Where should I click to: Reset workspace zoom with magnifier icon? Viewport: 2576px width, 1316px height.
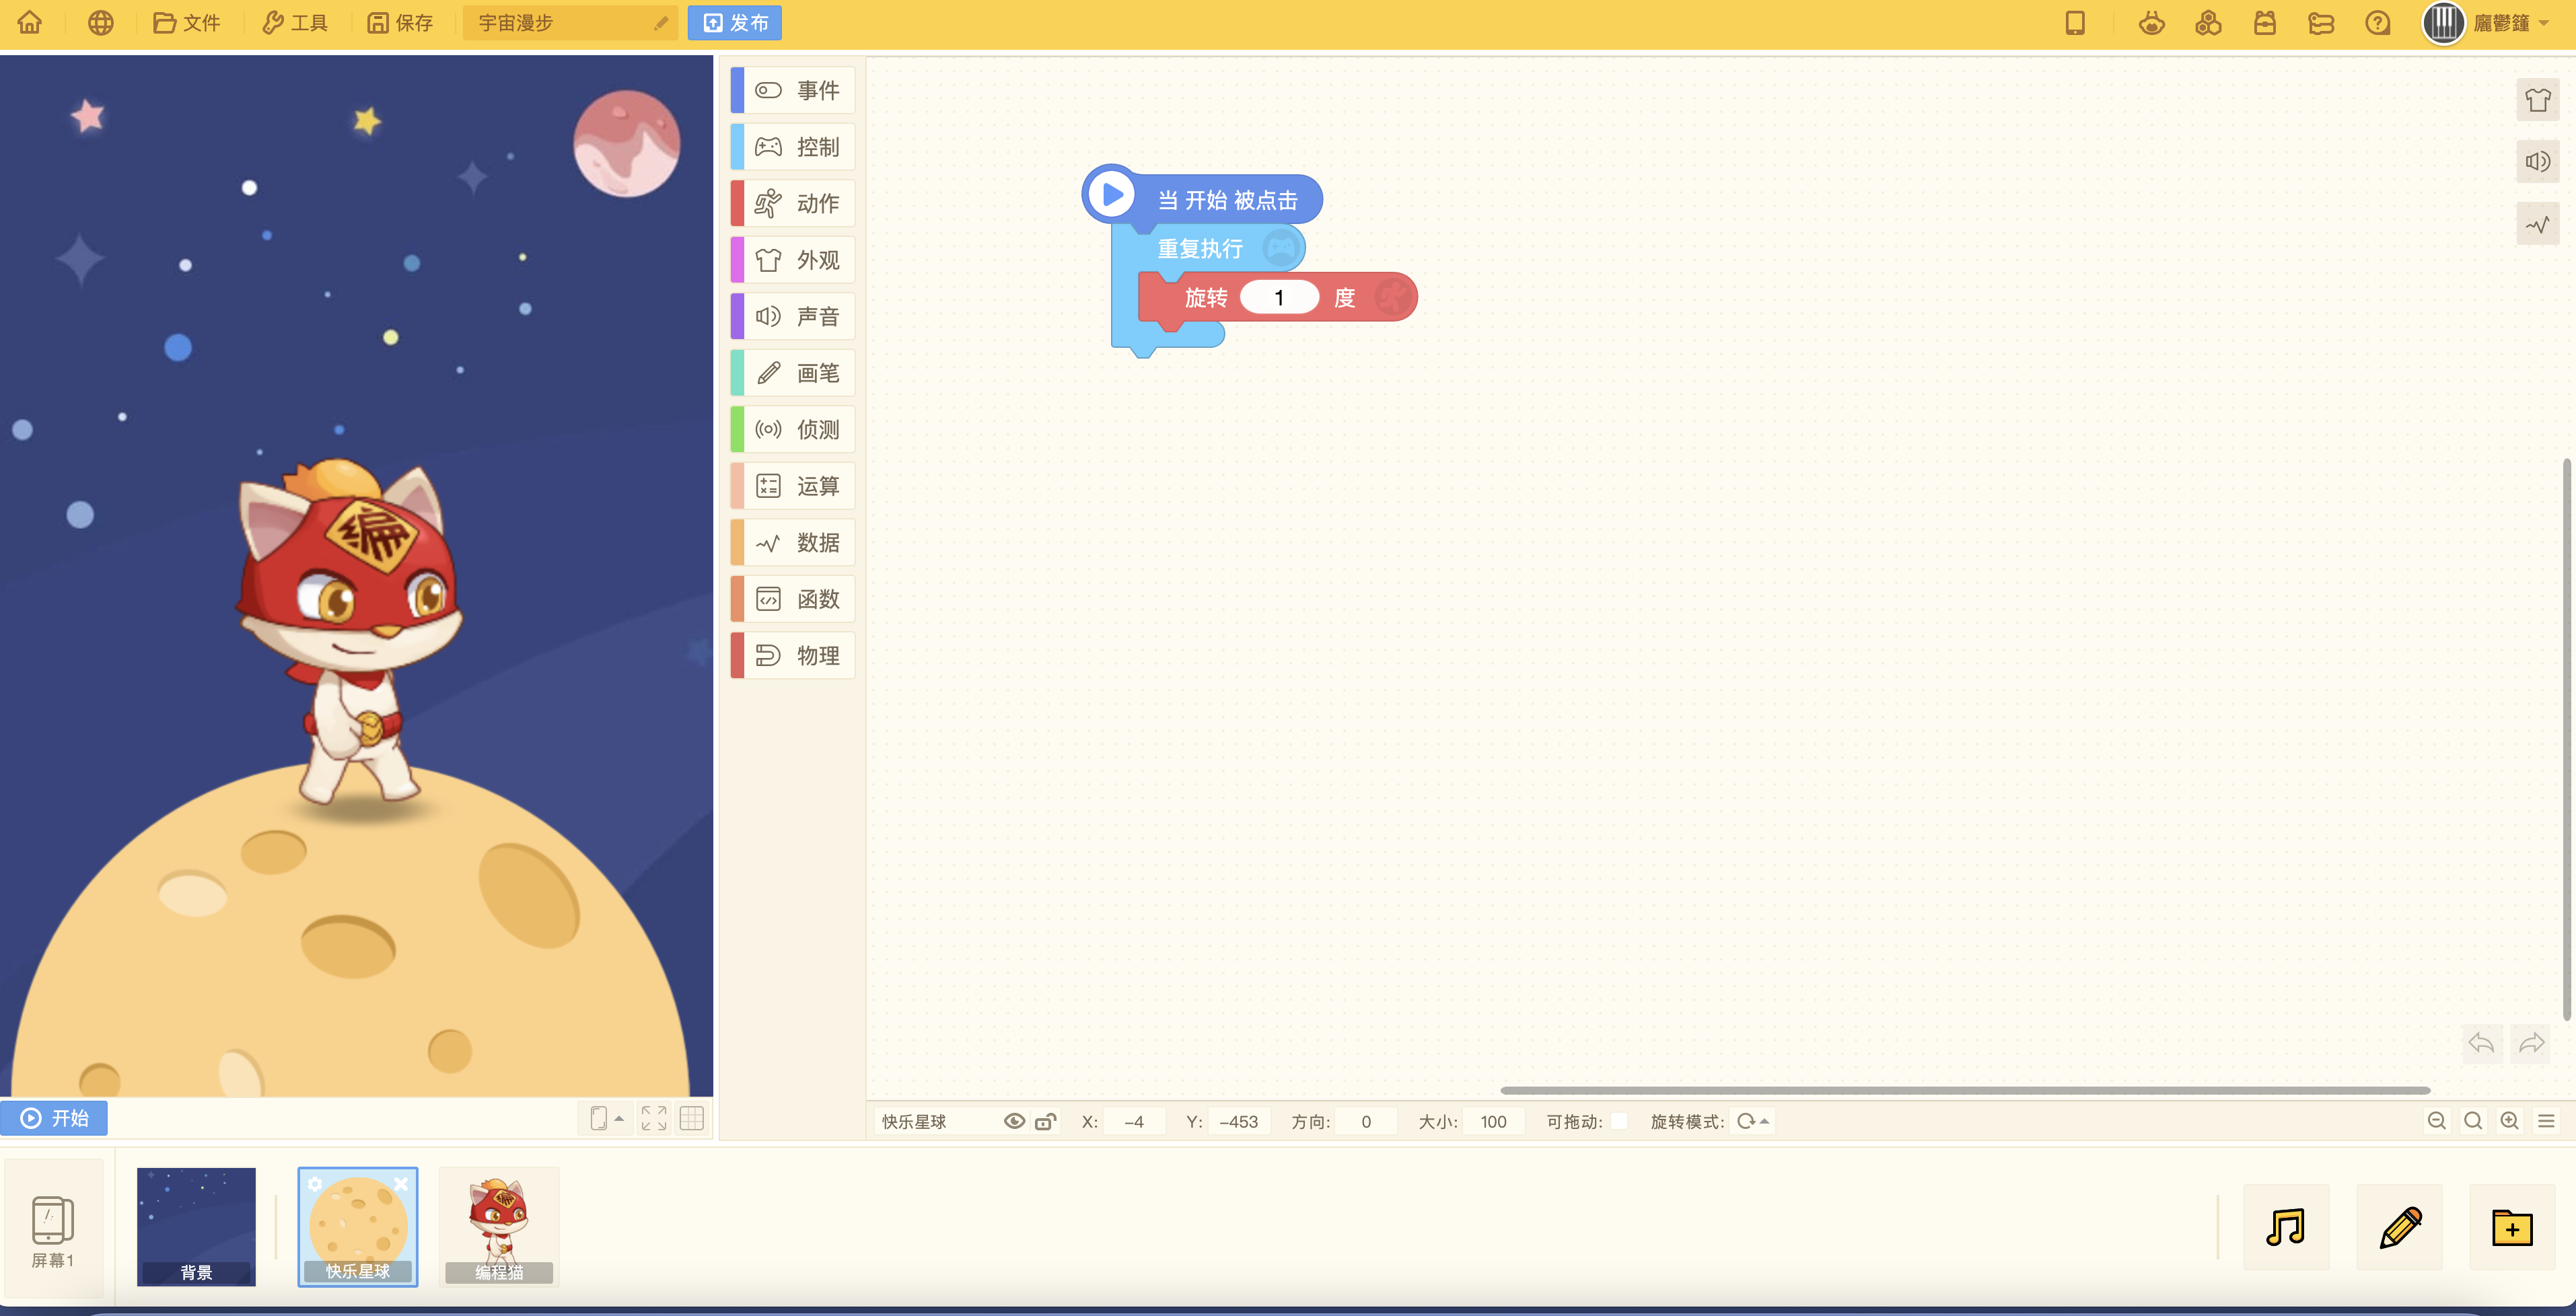(2473, 1121)
